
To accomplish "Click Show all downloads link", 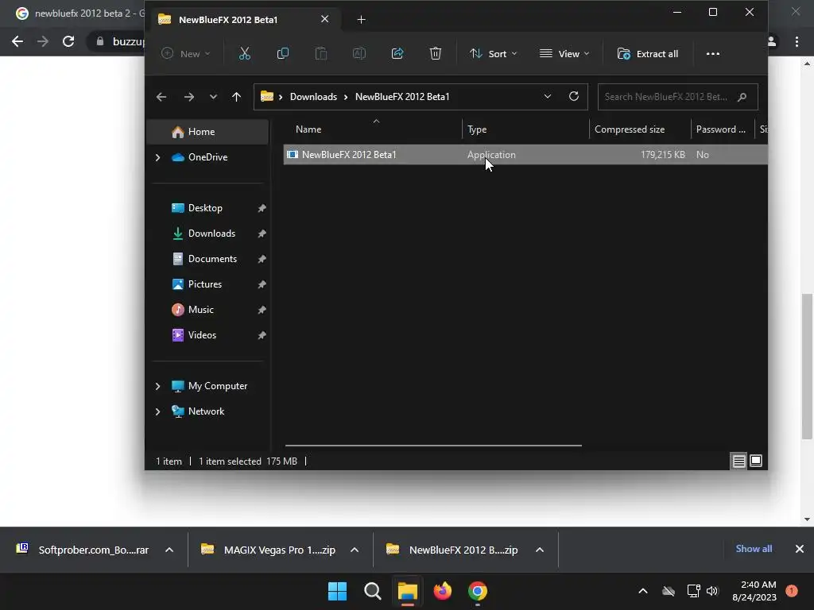I will pyautogui.click(x=754, y=549).
